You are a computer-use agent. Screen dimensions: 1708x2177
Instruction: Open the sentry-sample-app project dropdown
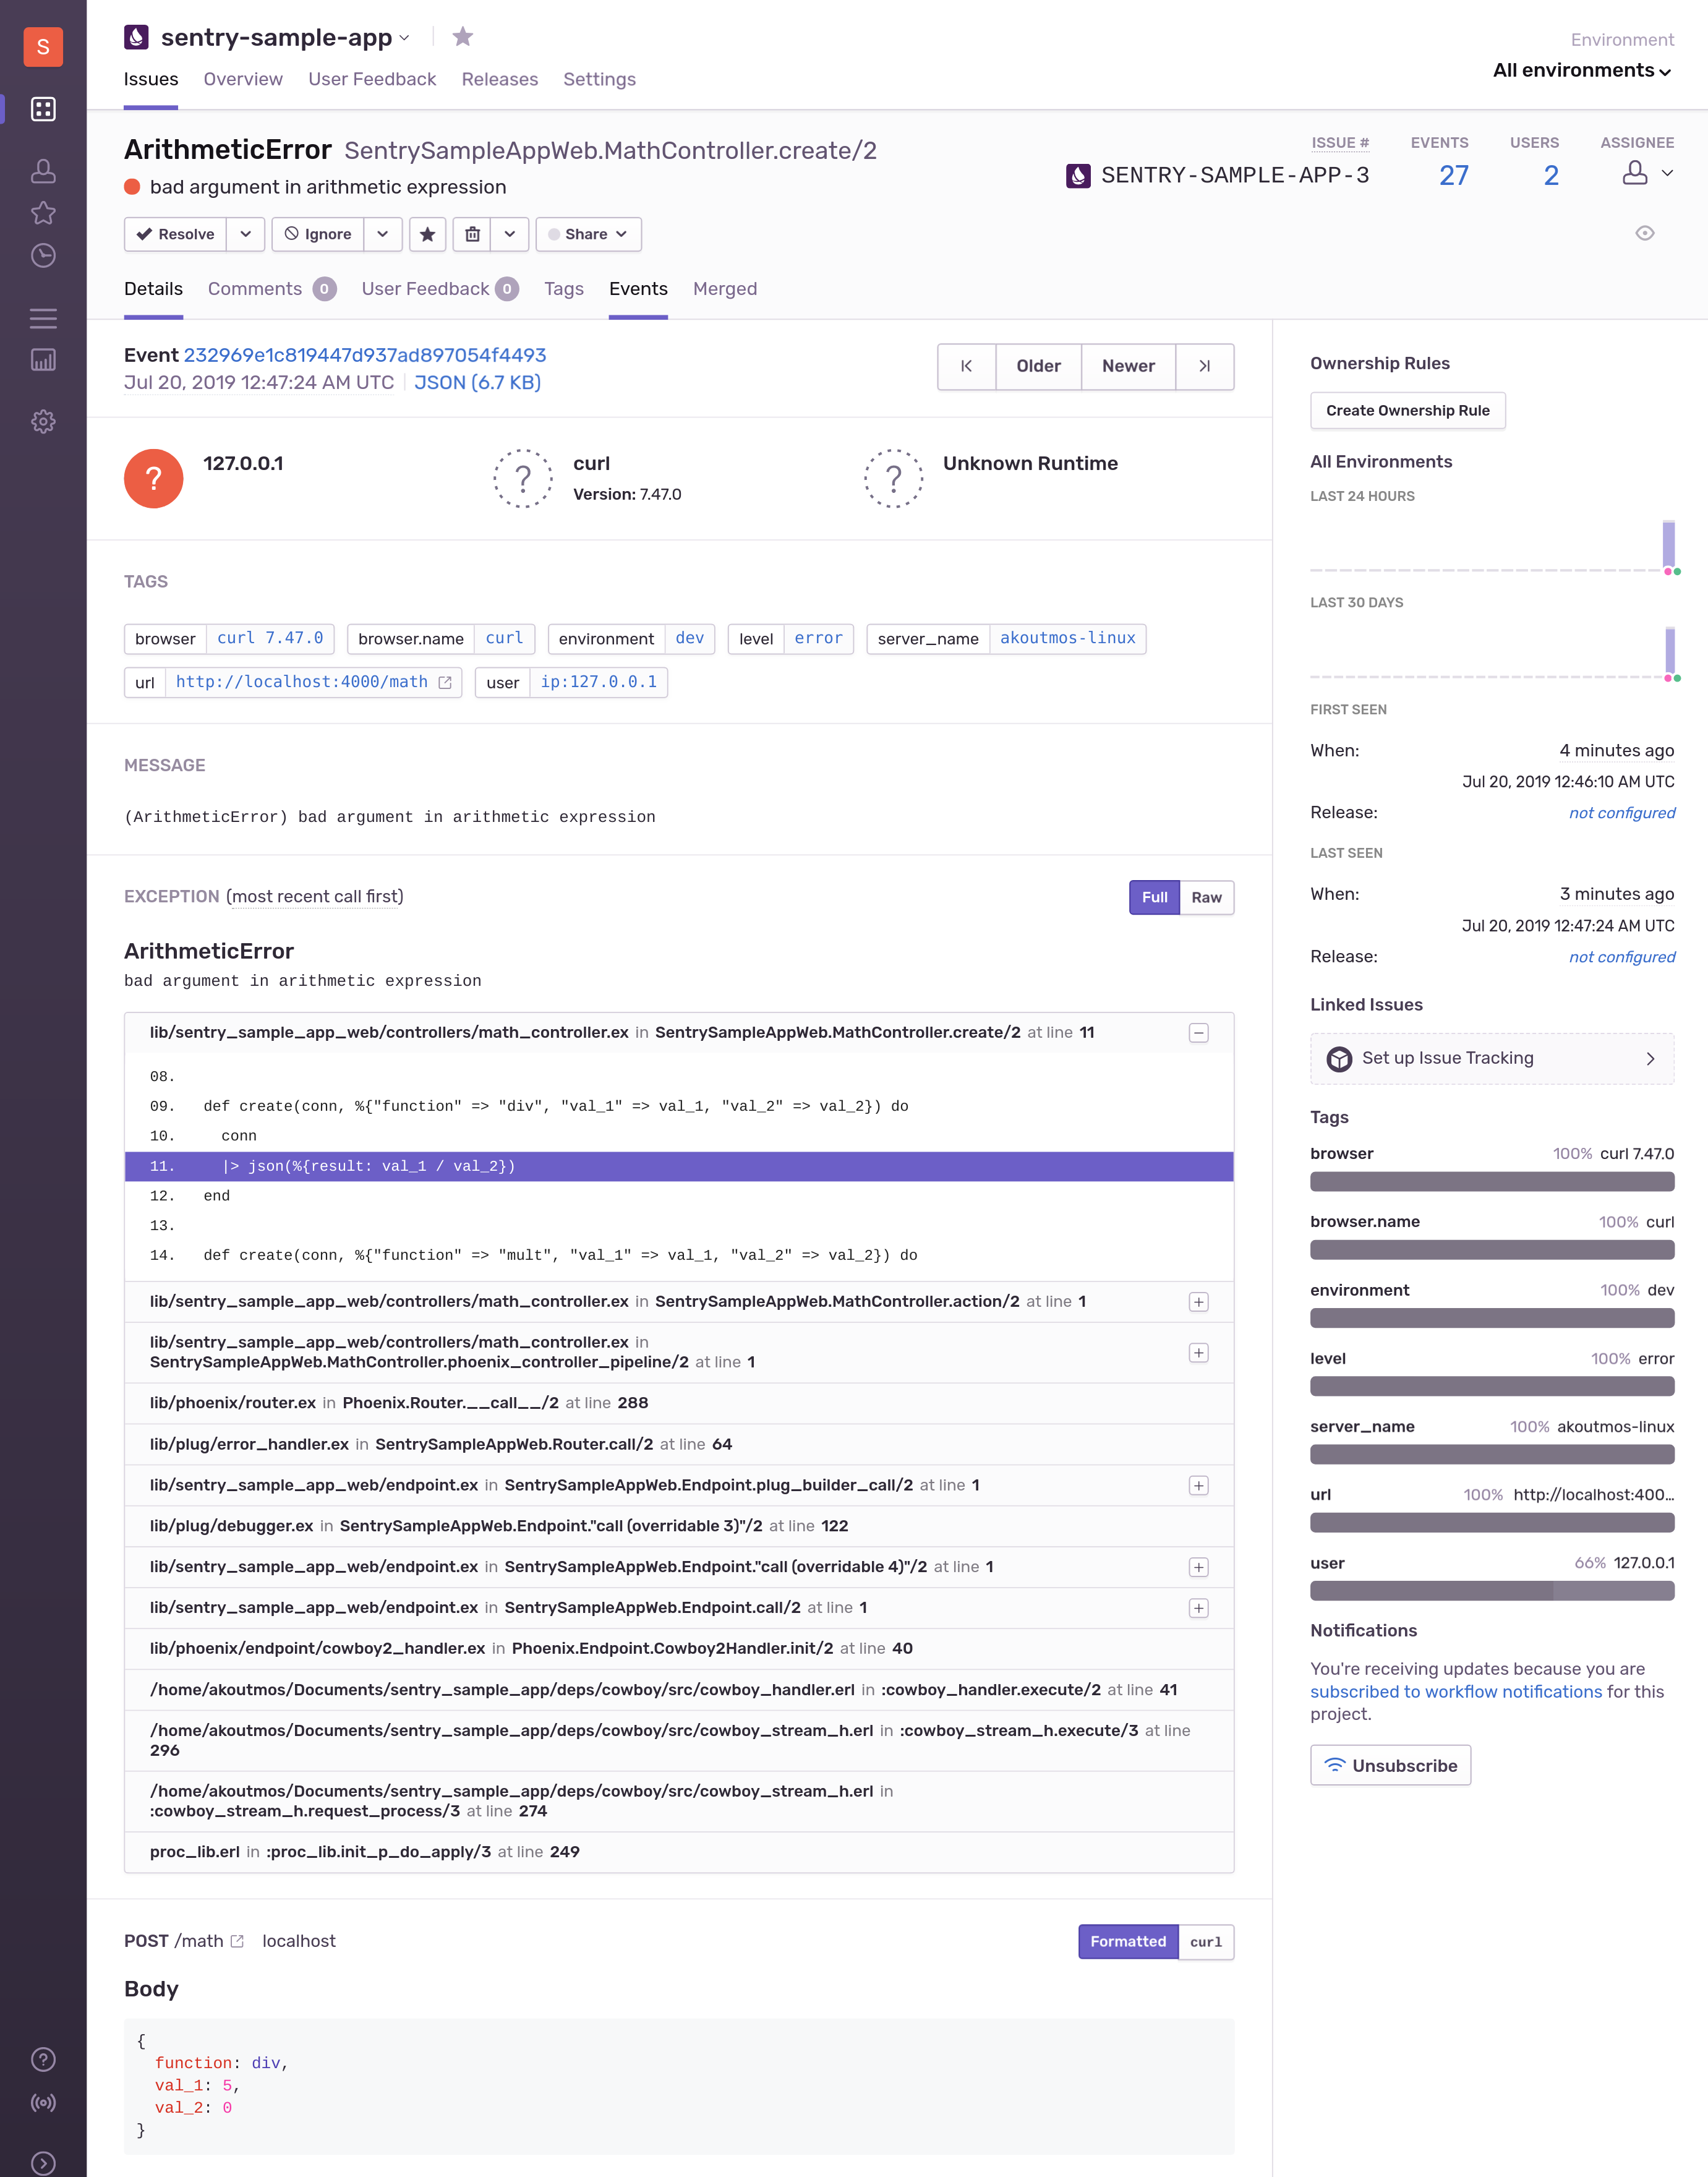point(405,38)
